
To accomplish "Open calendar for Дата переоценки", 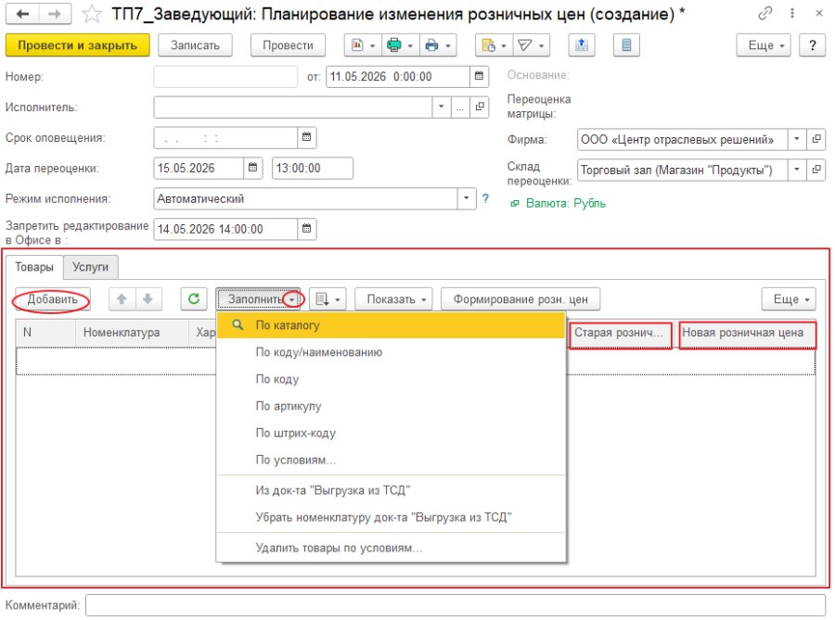I will [x=253, y=168].
